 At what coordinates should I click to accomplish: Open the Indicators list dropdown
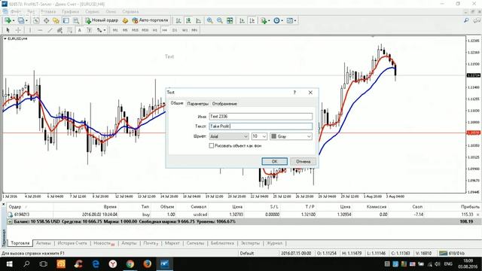pos(265,20)
